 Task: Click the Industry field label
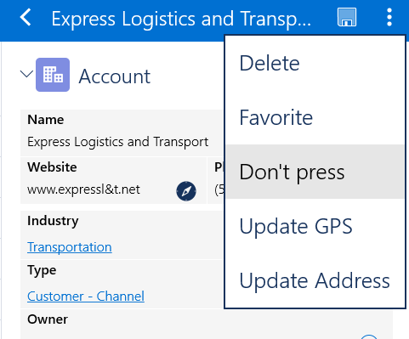click(x=53, y=221)
